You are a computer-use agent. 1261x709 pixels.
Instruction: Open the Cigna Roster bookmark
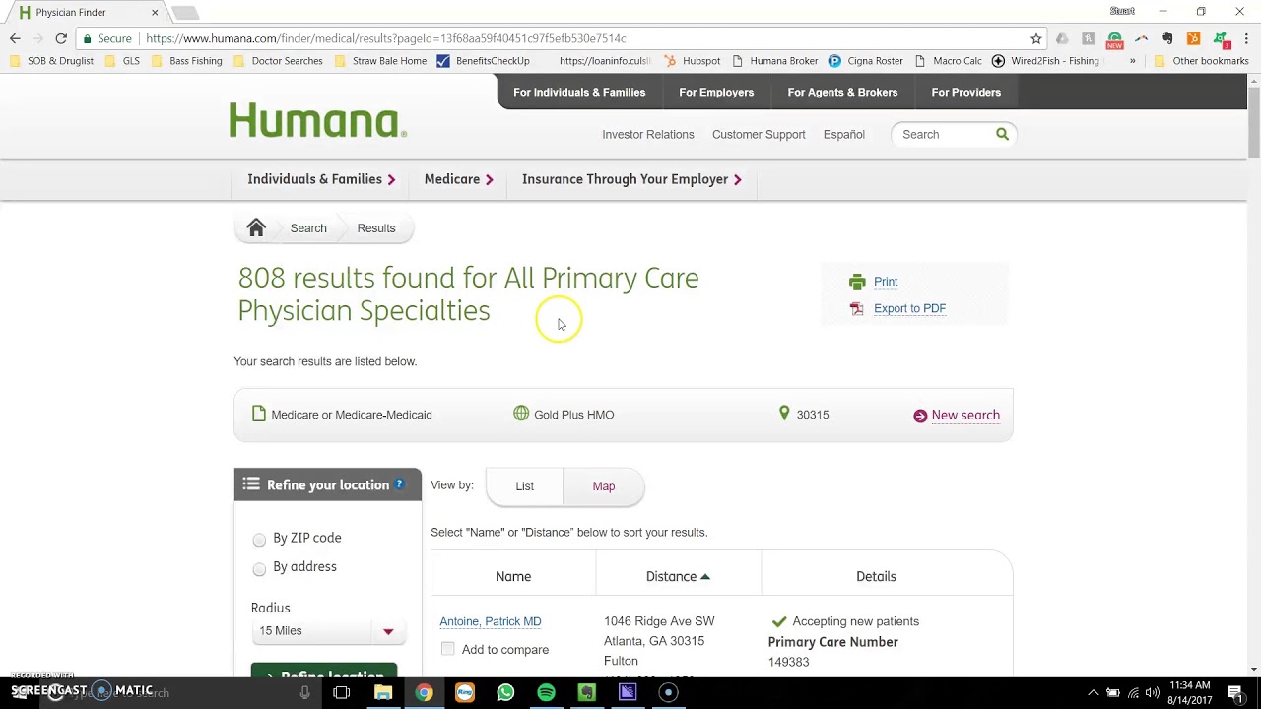(866, 61)
